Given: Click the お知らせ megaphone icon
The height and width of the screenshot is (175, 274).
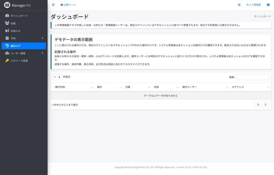Looking at the screenshot, I should pos(7,31).
